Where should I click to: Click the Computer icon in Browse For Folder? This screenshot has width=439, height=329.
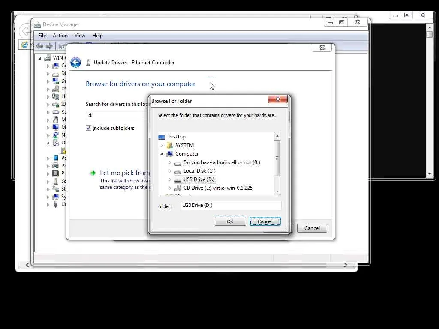[170, 154]
